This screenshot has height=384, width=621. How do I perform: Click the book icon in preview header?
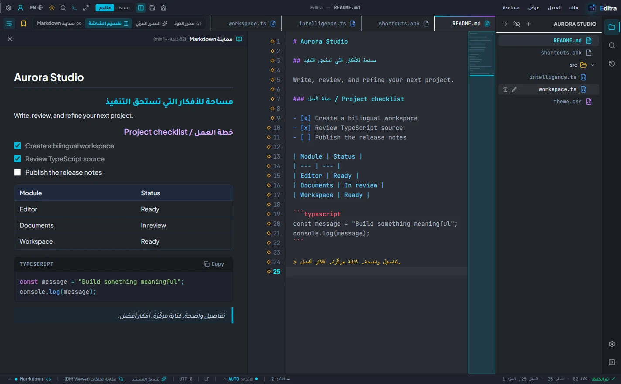click(x=239, y=39)
